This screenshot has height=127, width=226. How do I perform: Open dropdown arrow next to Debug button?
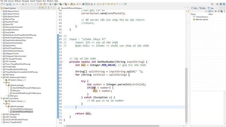[x=53, y=4]
